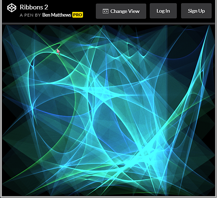Click the Change View button
The height and width of the screenshot is (198, 217).
point(121,11)
